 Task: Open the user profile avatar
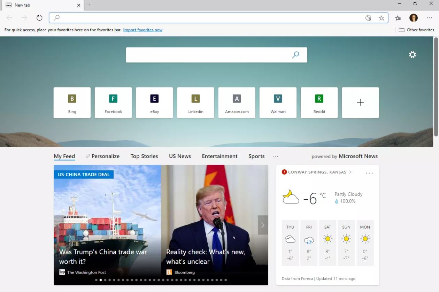pyautogui.click(x=414, y=18)
